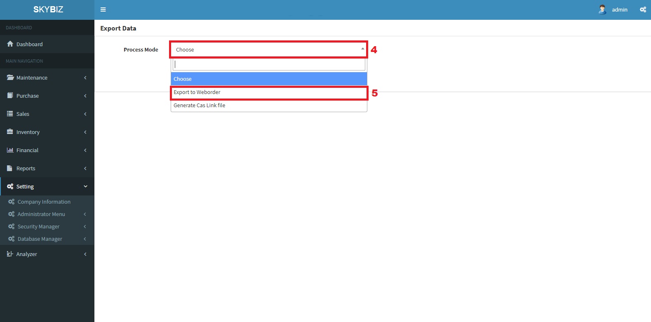Click the Sales list icon

(x=10, y=114)
